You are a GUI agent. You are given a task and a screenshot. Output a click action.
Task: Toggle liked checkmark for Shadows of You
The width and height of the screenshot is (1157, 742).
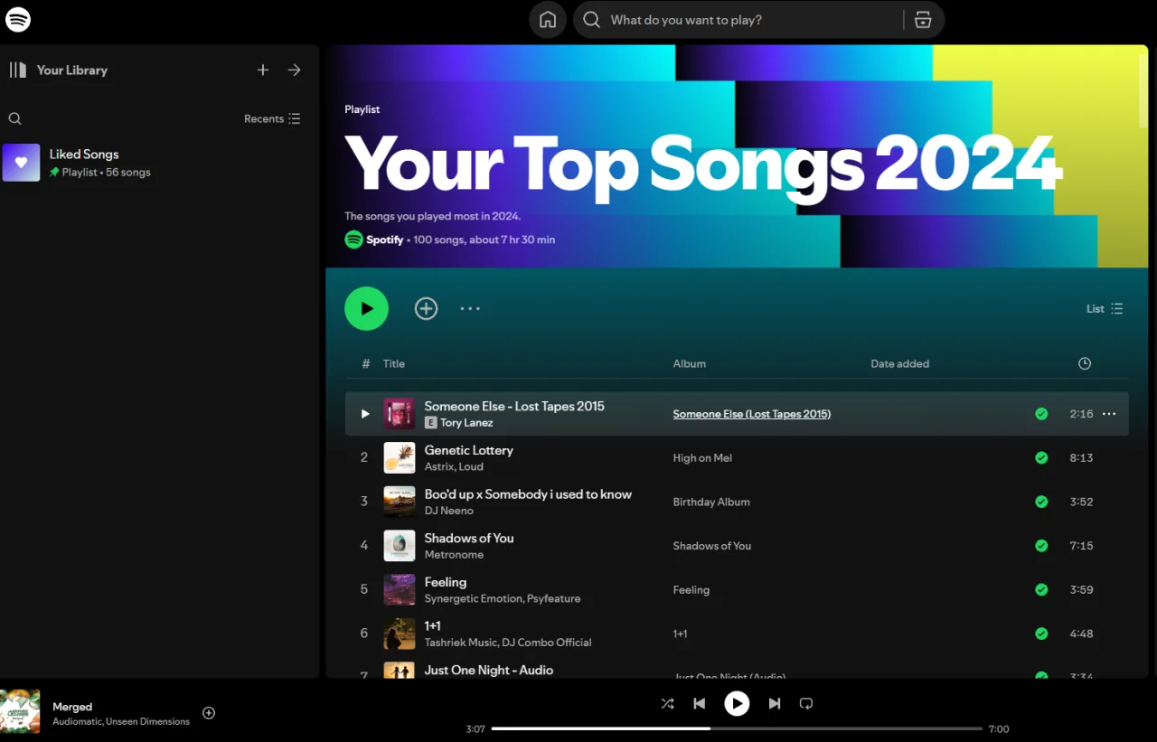point(1041,546)
